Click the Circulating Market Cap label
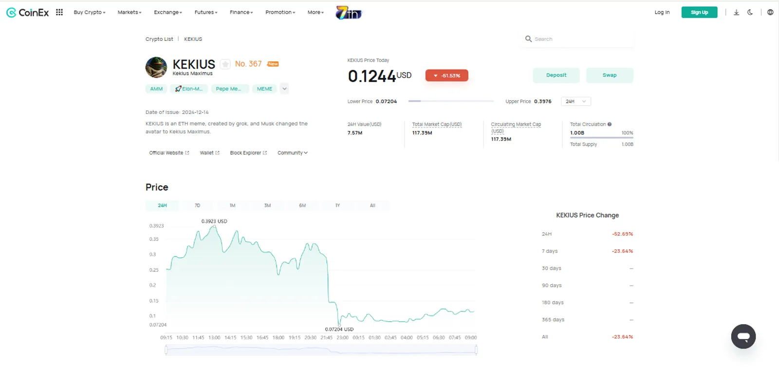 tap(516, 128)
